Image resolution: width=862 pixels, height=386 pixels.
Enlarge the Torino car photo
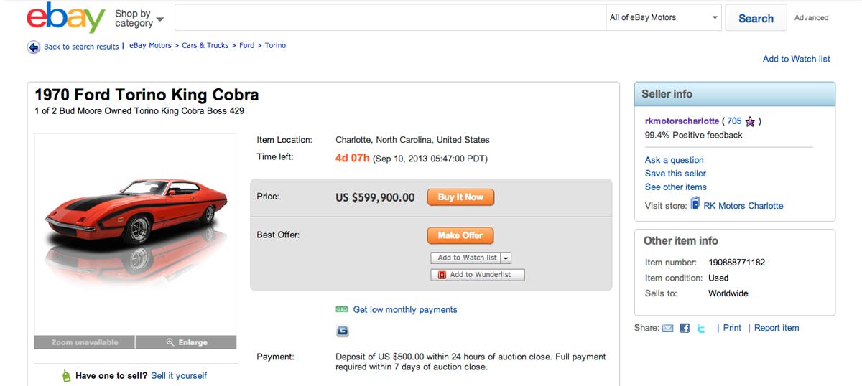point(186,342)
